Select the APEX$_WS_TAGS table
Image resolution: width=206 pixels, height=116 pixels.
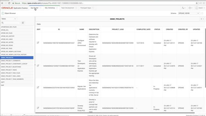tap(17, 48)
